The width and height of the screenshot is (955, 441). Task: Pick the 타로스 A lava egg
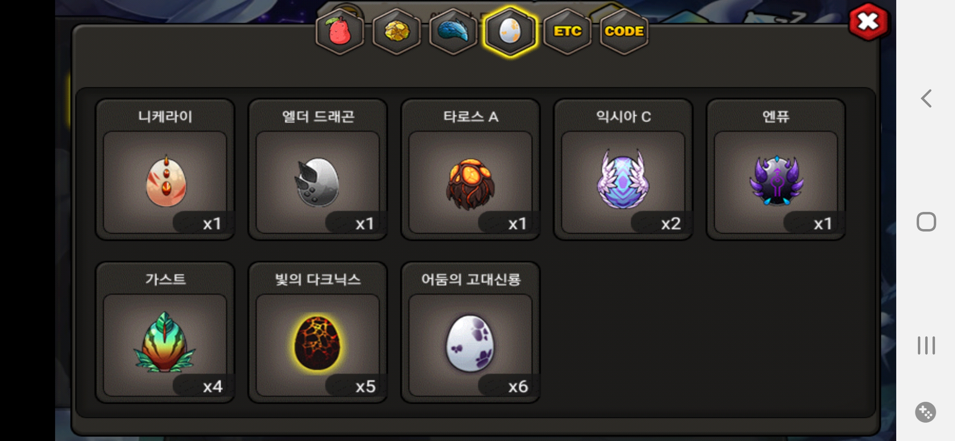tap(471, 170)
